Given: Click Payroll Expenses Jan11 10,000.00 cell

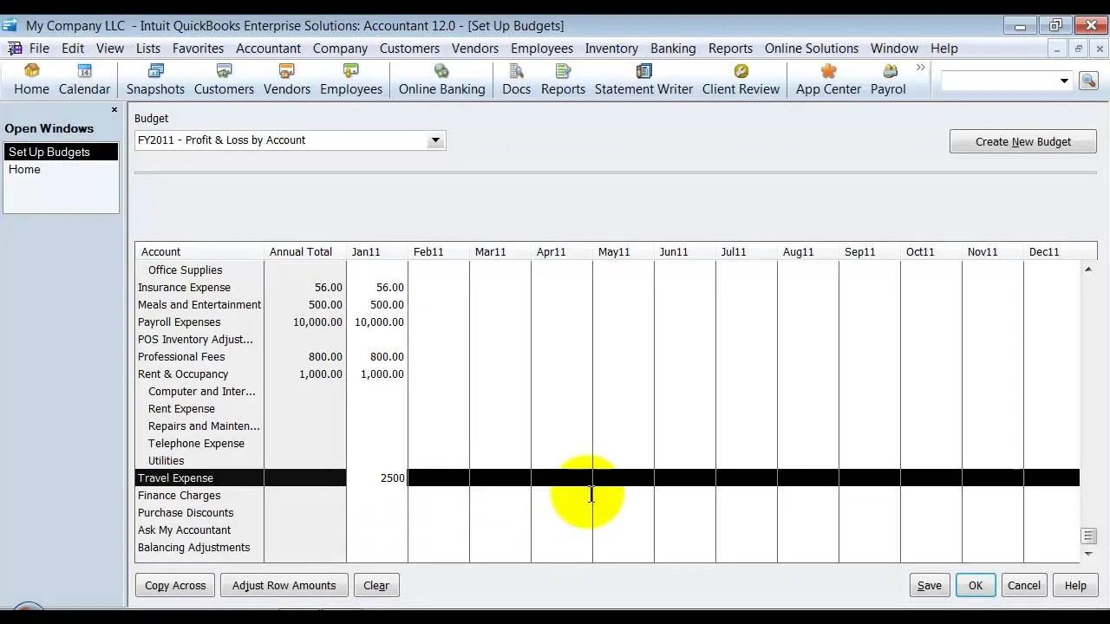Looking at the screenshot, I should pyautogui.click(x=377, y=322).
